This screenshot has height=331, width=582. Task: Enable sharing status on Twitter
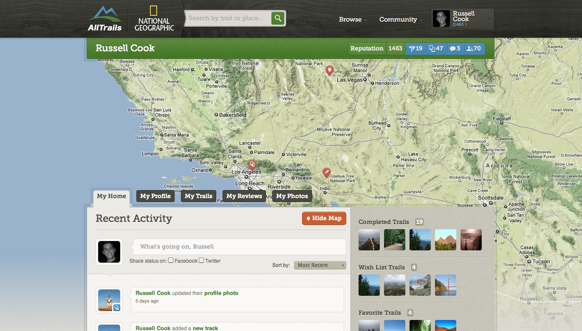coord(201,260)
